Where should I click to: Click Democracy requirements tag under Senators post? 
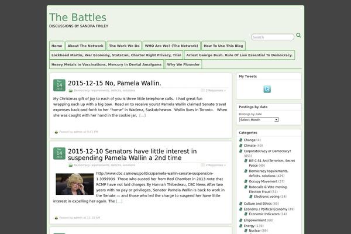[x=105, y=165]
